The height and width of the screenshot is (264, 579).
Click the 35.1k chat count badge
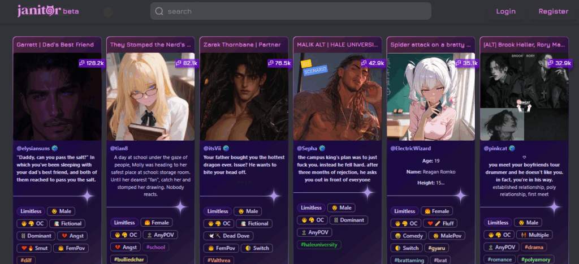click(x=466, y=63)
